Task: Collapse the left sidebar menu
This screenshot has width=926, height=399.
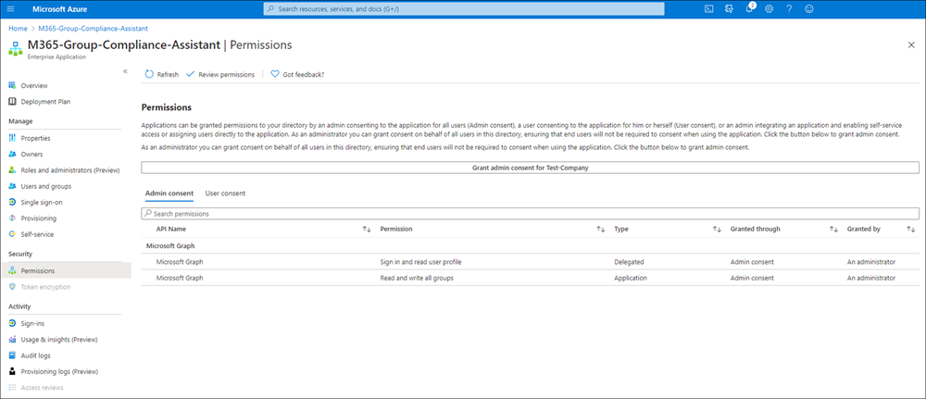Action: tap(125, 71)
